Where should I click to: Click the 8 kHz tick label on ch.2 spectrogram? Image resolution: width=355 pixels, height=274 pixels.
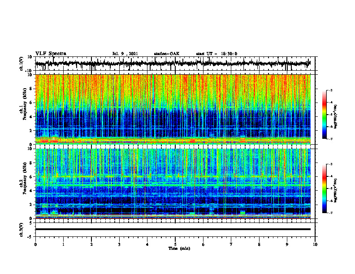coord(31,163)
